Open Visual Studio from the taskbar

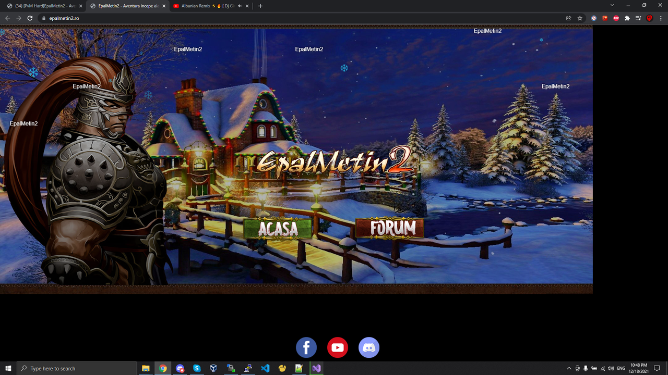pyautogui.click(x=316, y=368)
